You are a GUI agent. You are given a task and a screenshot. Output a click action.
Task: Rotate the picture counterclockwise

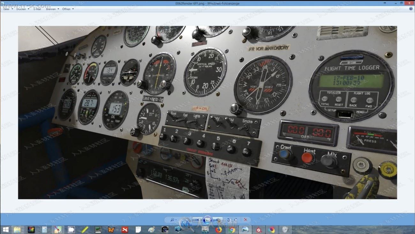[229, 220]
